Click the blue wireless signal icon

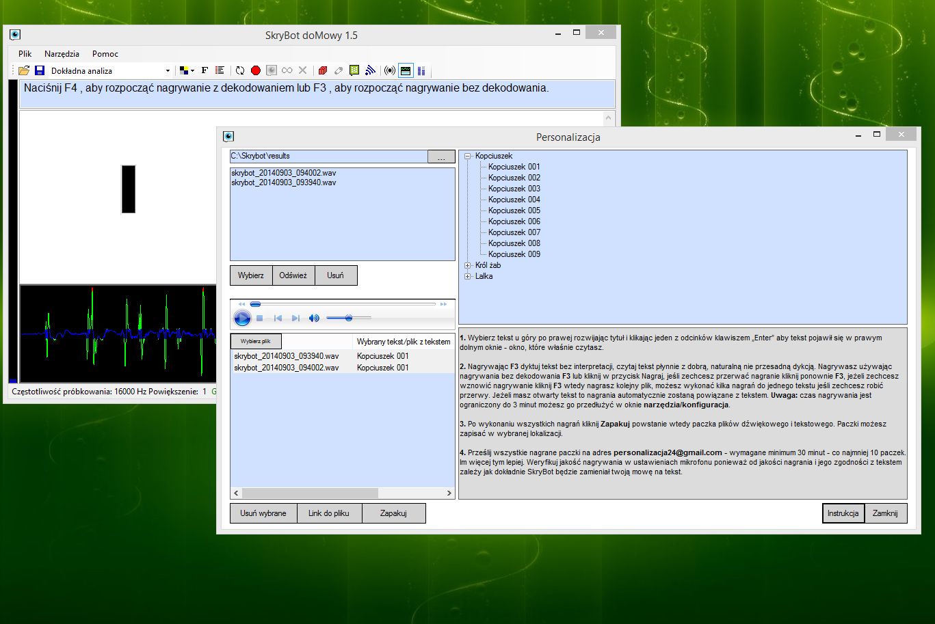point(370,70)
